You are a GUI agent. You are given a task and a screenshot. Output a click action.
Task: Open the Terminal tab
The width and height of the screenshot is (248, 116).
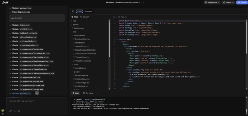coord(88,93)
